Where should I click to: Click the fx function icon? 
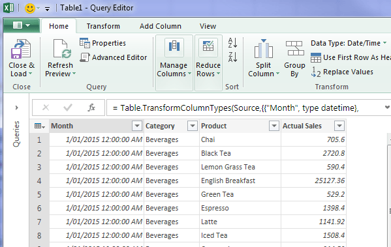(91, 108)
